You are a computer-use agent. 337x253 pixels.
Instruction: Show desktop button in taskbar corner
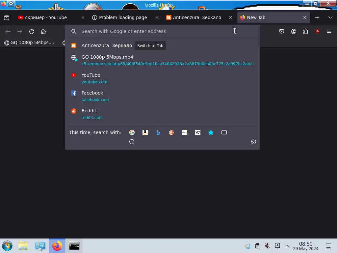(328, 246)
